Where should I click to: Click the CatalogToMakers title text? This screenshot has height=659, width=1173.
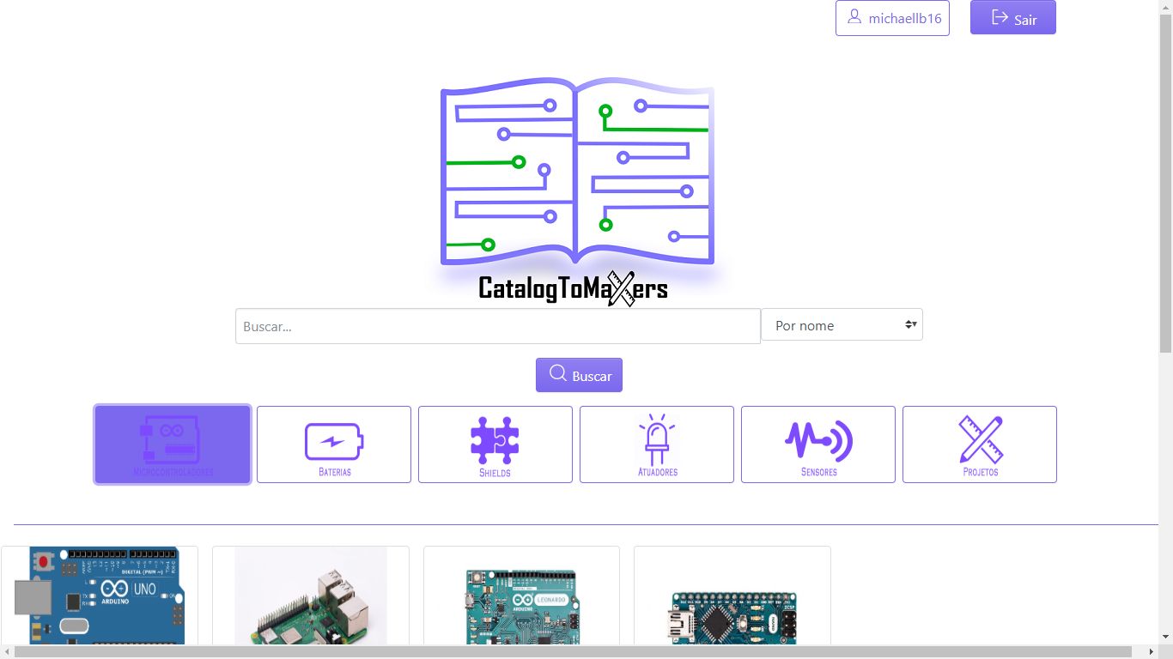(573, 289)
